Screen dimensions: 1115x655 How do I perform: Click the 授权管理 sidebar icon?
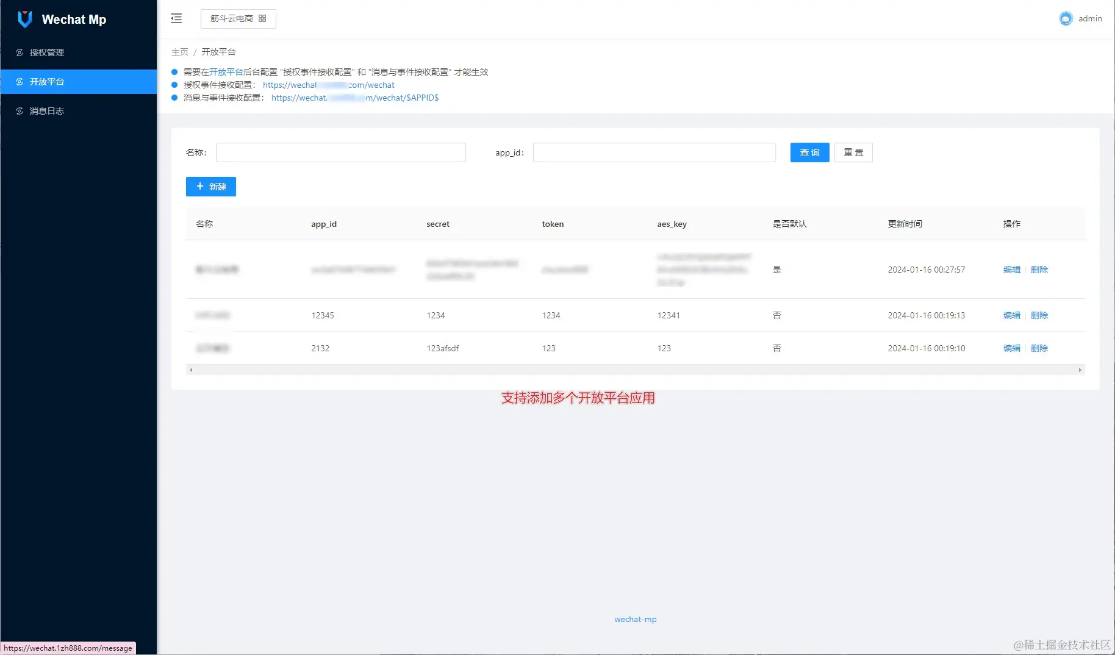pyautogui.click(x=20, y=52)
